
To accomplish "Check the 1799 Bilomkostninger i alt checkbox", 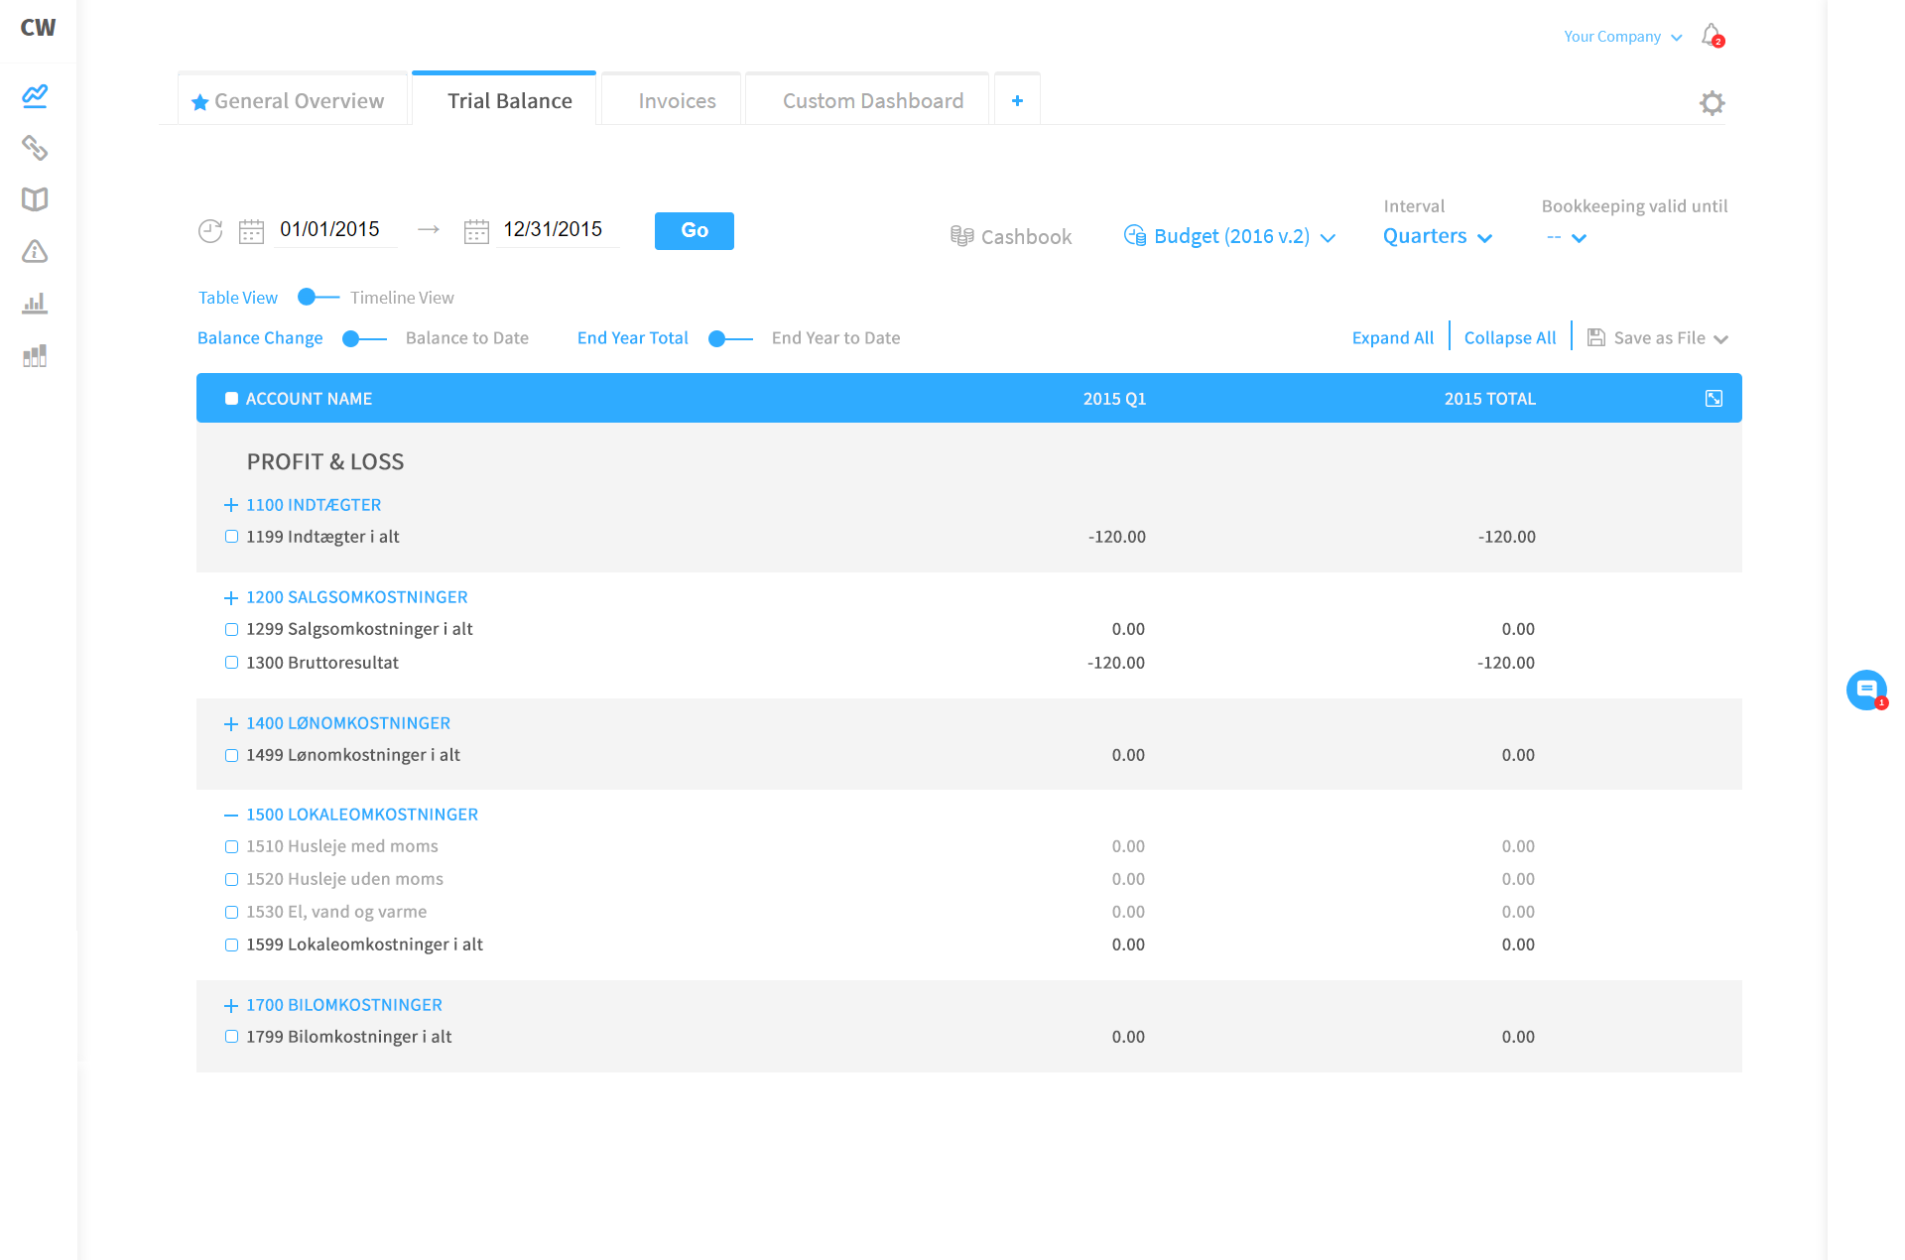I will tap(231, 1036).
